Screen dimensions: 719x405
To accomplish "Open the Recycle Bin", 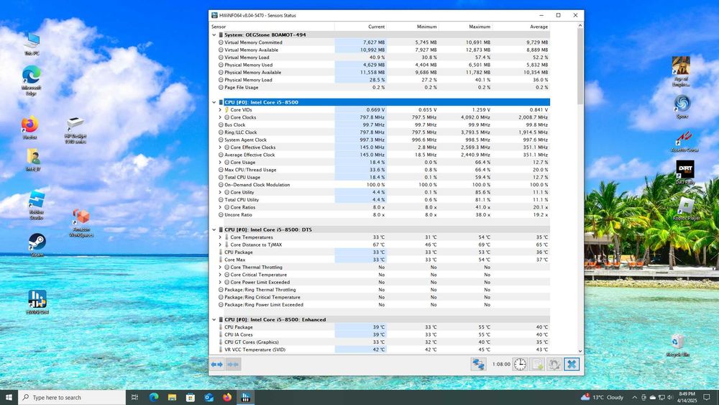I will tap(678, 345).
